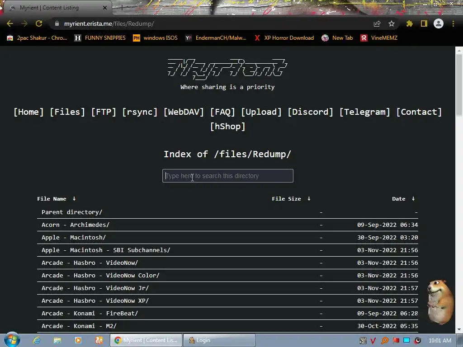This screenshot has height=347, width=463.
Task: Go to the [Home] navigation link
Action: (28, 112)
